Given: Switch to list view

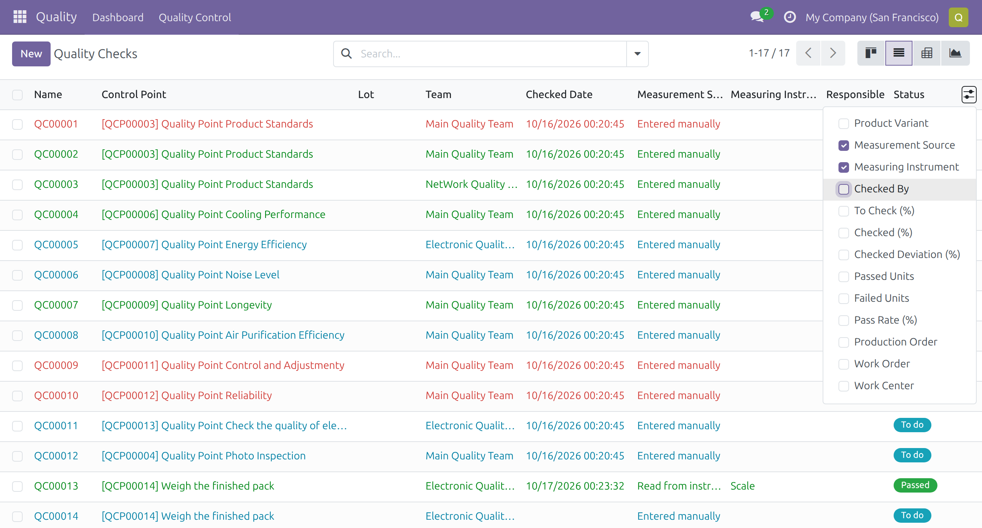Looking at the screenshot, I should point(899,53).
